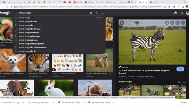
Task: Click the search by image camera icon
Action: pos(91,13)
